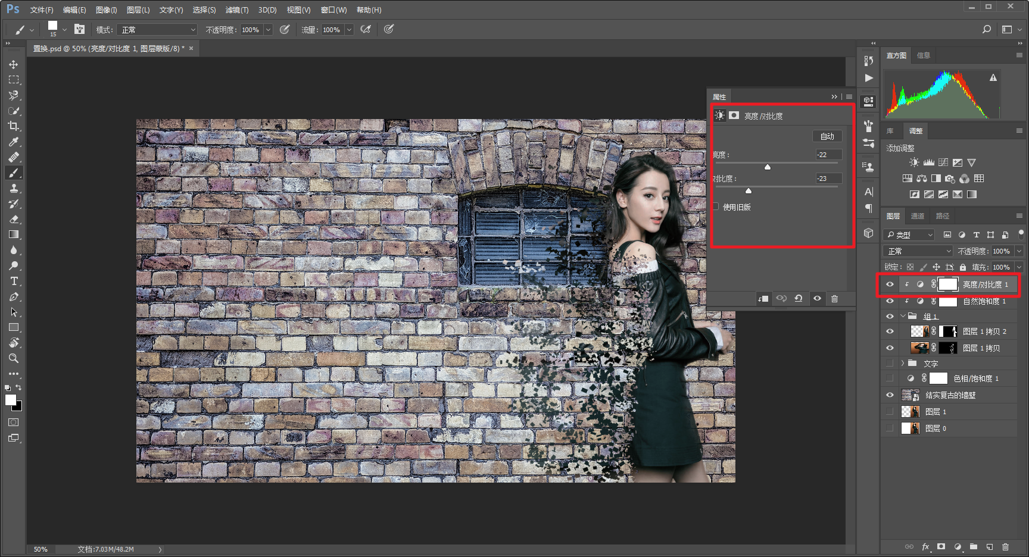Delete layer using Layers panel trash icon

pyautogui.click(x=1006, y=547)
